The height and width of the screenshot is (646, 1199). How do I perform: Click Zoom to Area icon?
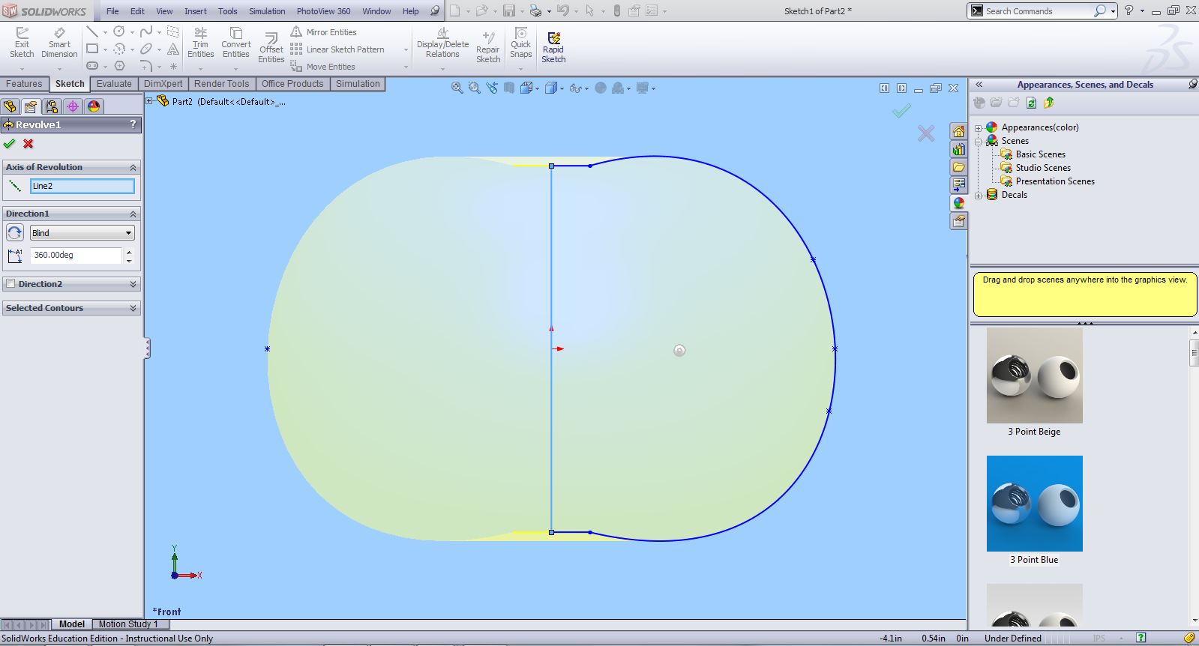[474, 88]
